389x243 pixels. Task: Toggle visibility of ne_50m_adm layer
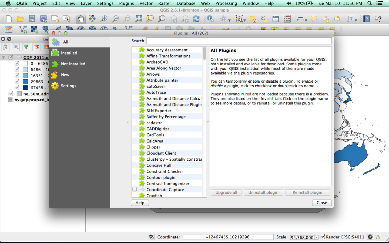coord(11,94)
